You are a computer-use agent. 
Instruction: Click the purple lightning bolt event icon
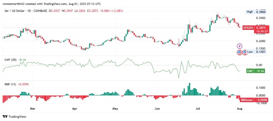click(x=240, y=46)
